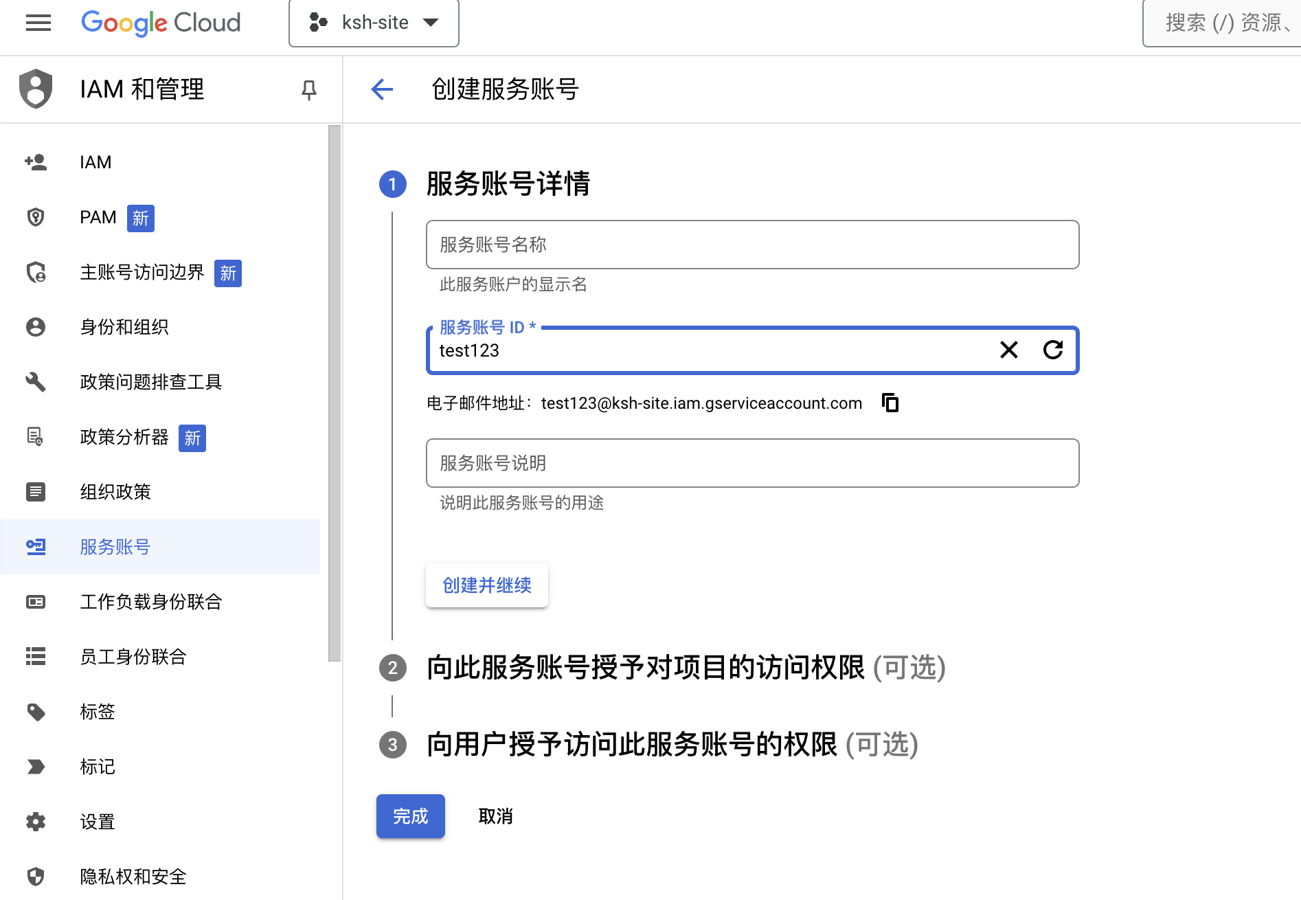Click the 主账号访问边界 icon

36,272
